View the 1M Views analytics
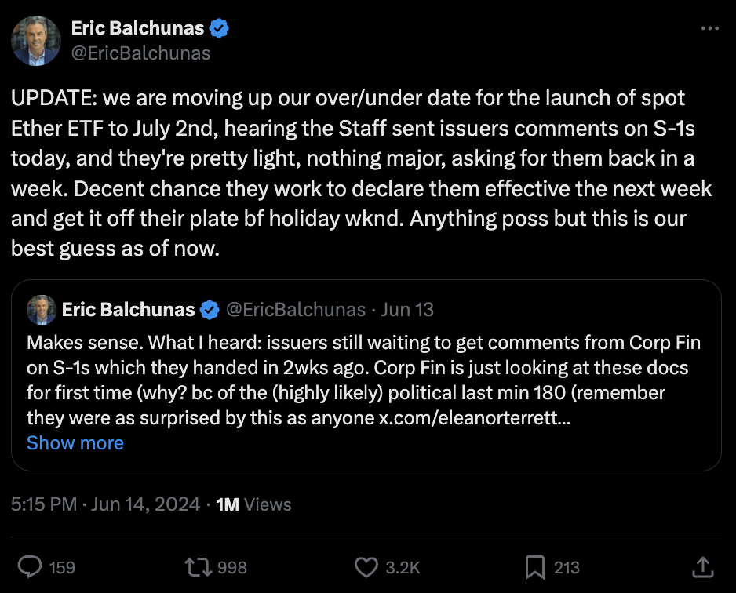Image resolution: width=736 pixels, height=593 pixels. 253,504
